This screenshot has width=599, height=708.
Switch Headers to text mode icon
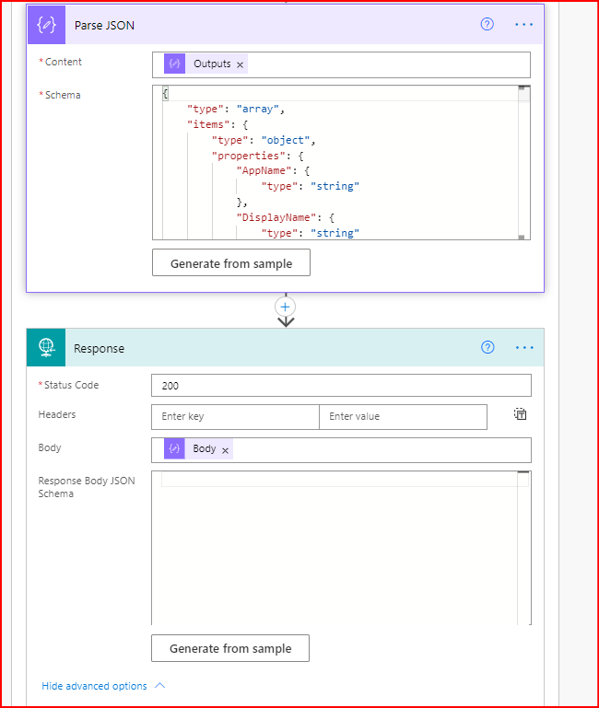coord(520,415)
